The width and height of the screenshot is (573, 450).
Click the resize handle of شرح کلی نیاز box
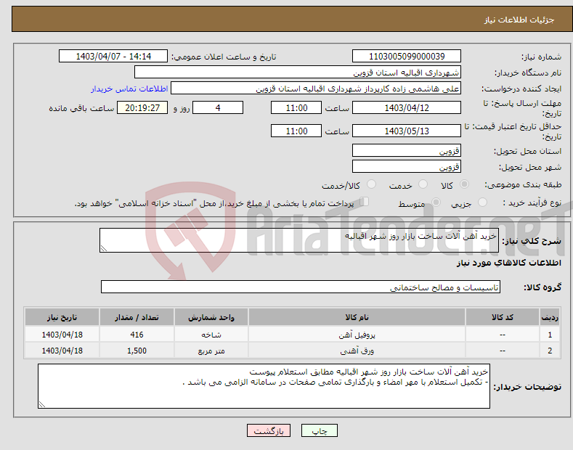(x=104, y=248)
